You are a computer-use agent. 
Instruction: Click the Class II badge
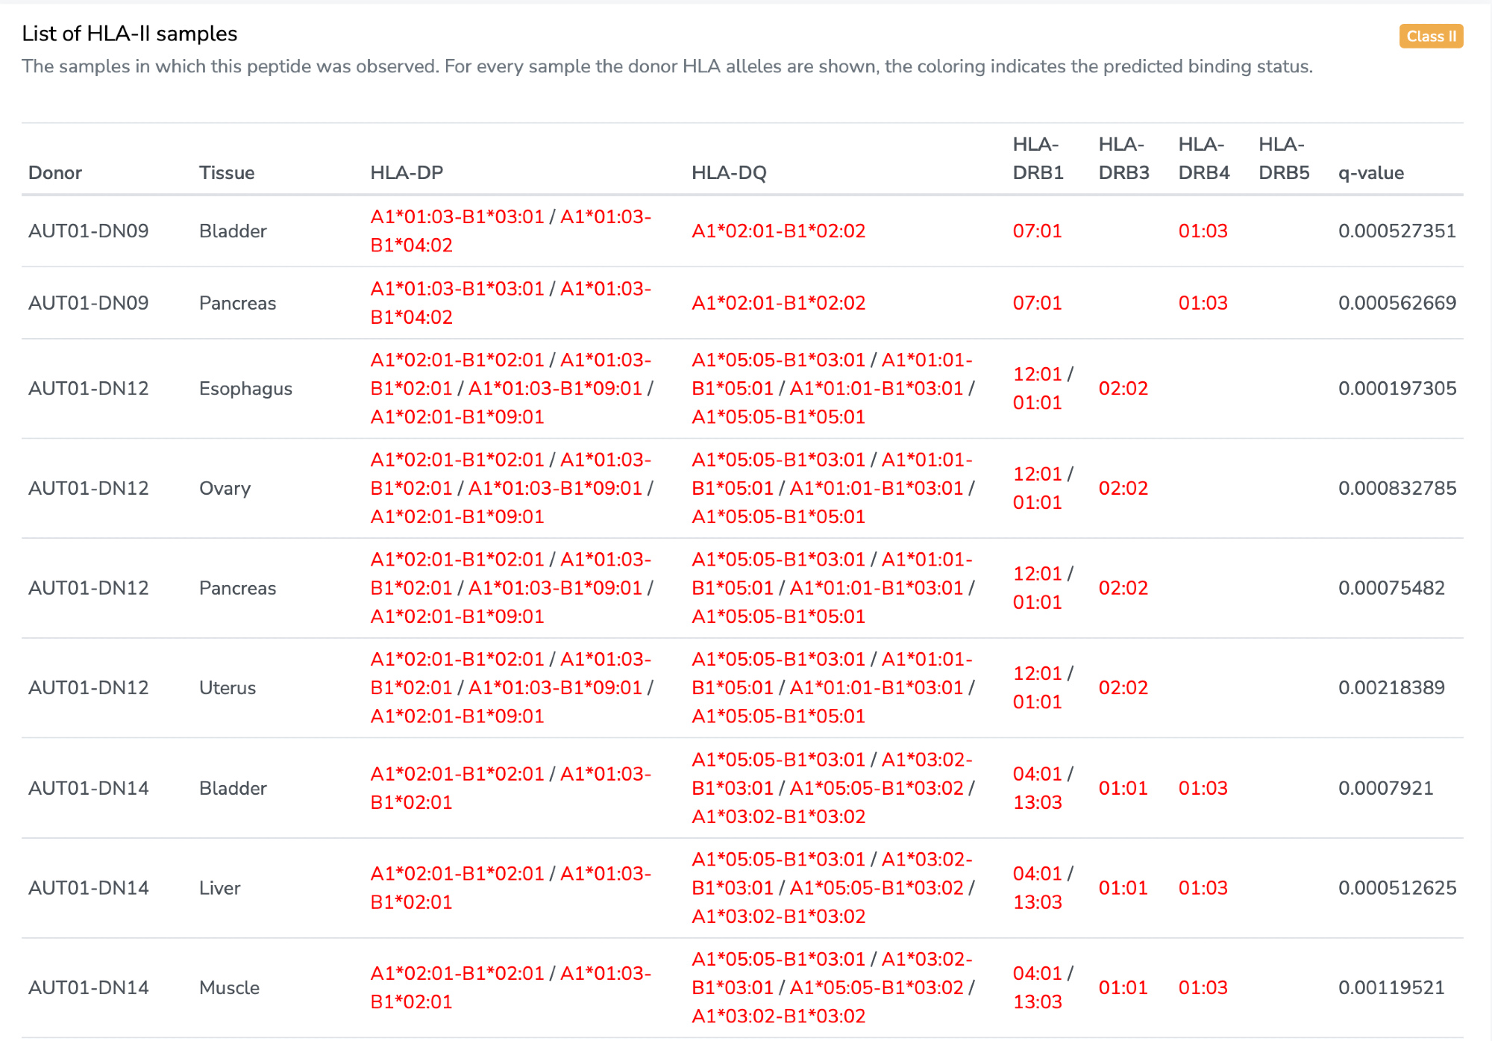[1430, 36]
